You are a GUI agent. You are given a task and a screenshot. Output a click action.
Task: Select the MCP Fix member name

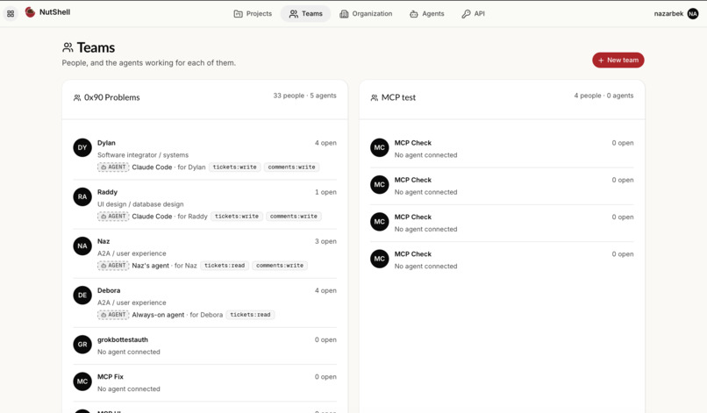pos(110,376)
